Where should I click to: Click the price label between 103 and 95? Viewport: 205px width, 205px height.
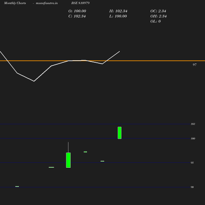click(193, 139)
